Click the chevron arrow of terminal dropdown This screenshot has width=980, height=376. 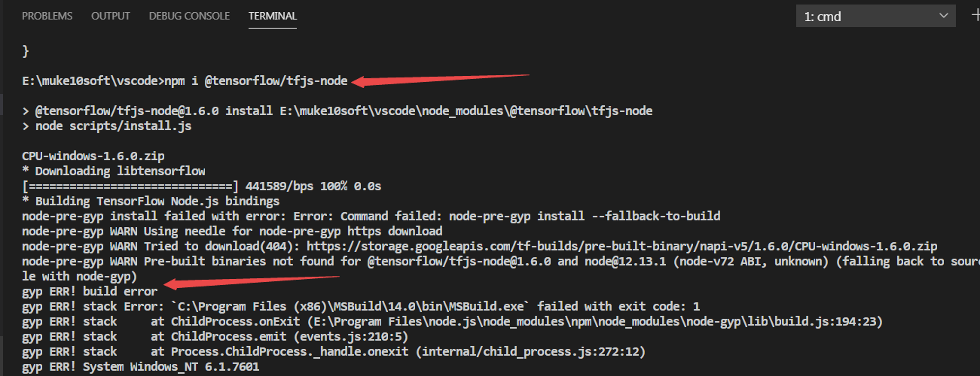coord(942,16)
